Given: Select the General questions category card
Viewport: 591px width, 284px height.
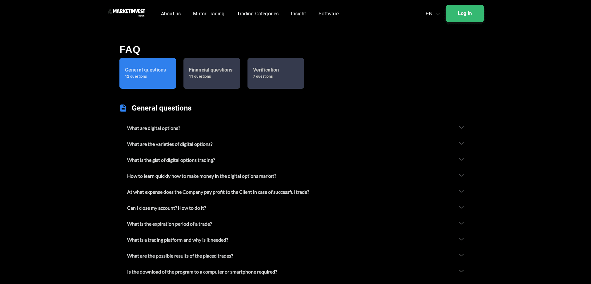Looking at the screenshot, I should pos(147,73).
